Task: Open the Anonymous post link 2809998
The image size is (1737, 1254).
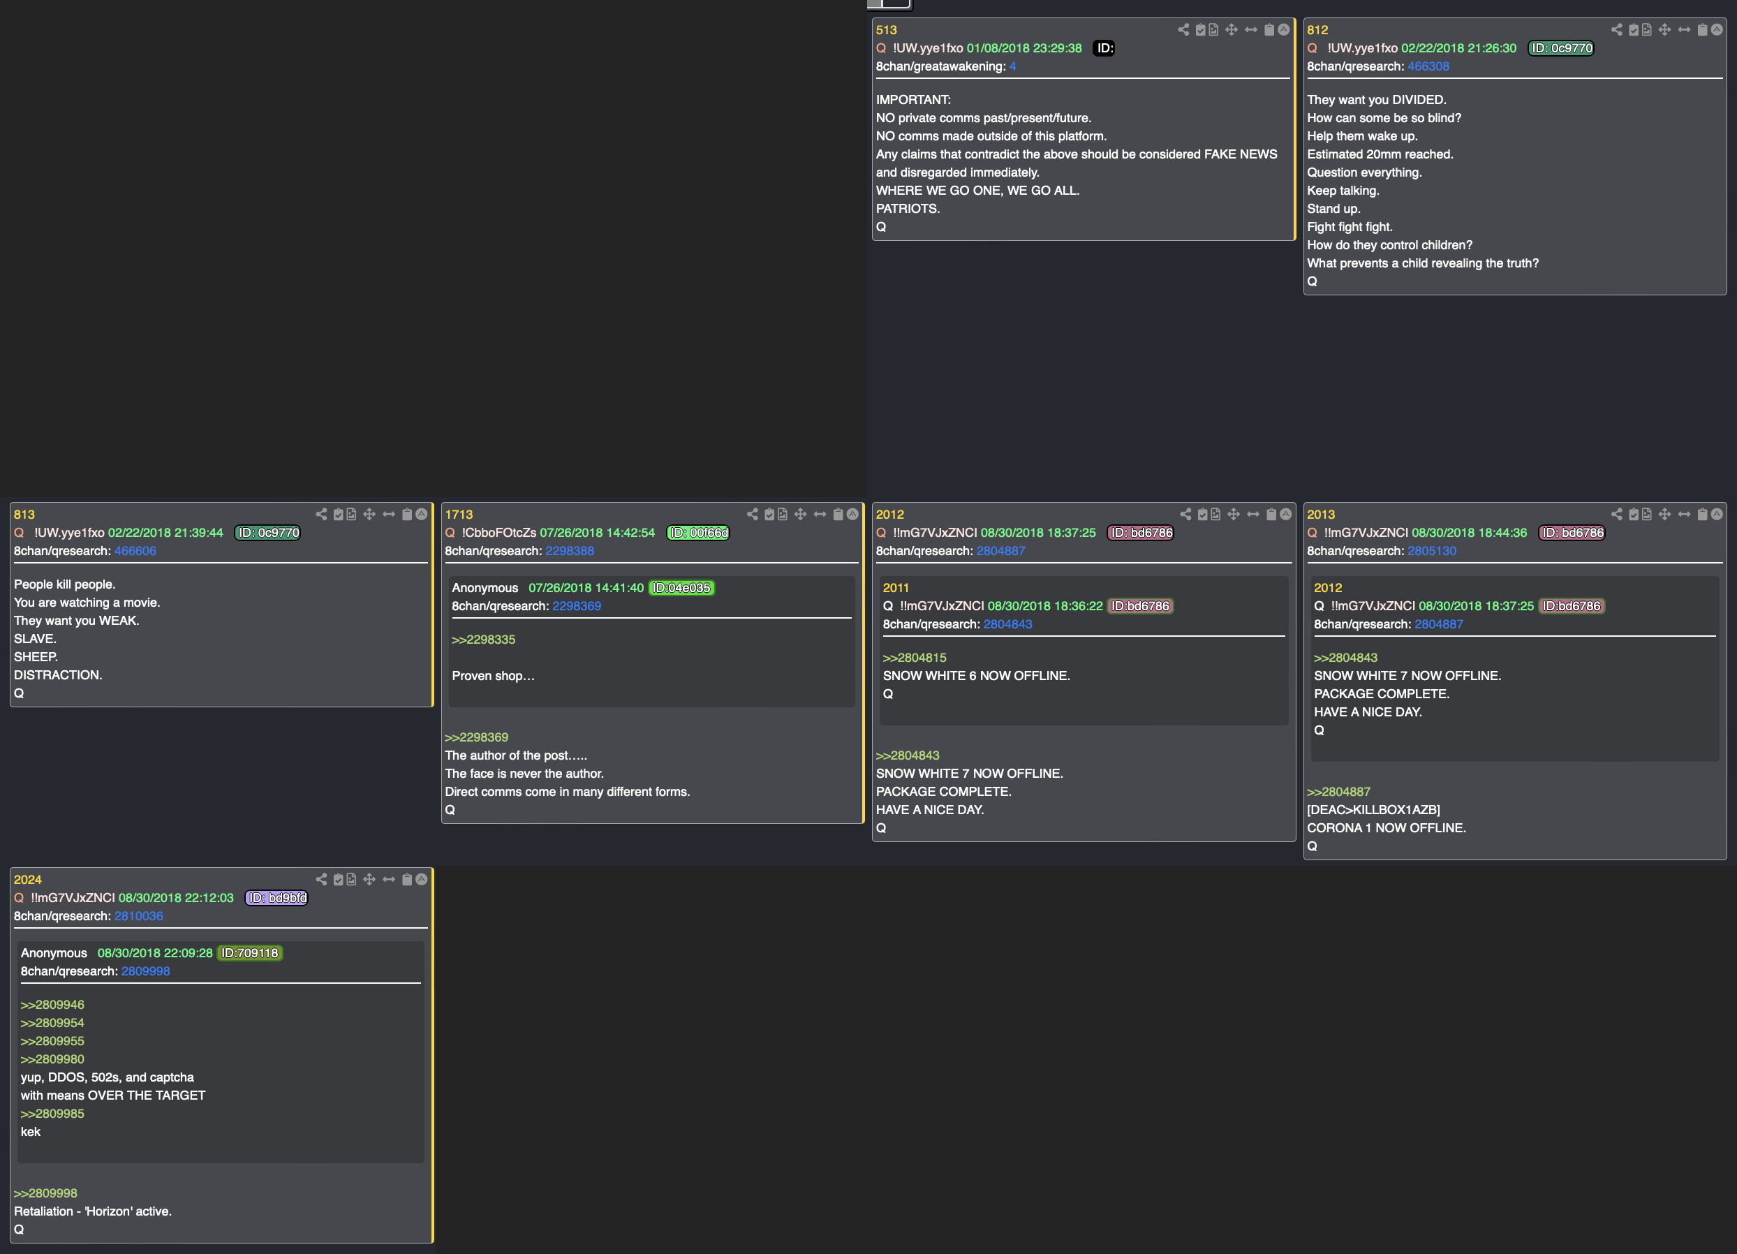Action: pyautogui.click(x=145, y=971)
